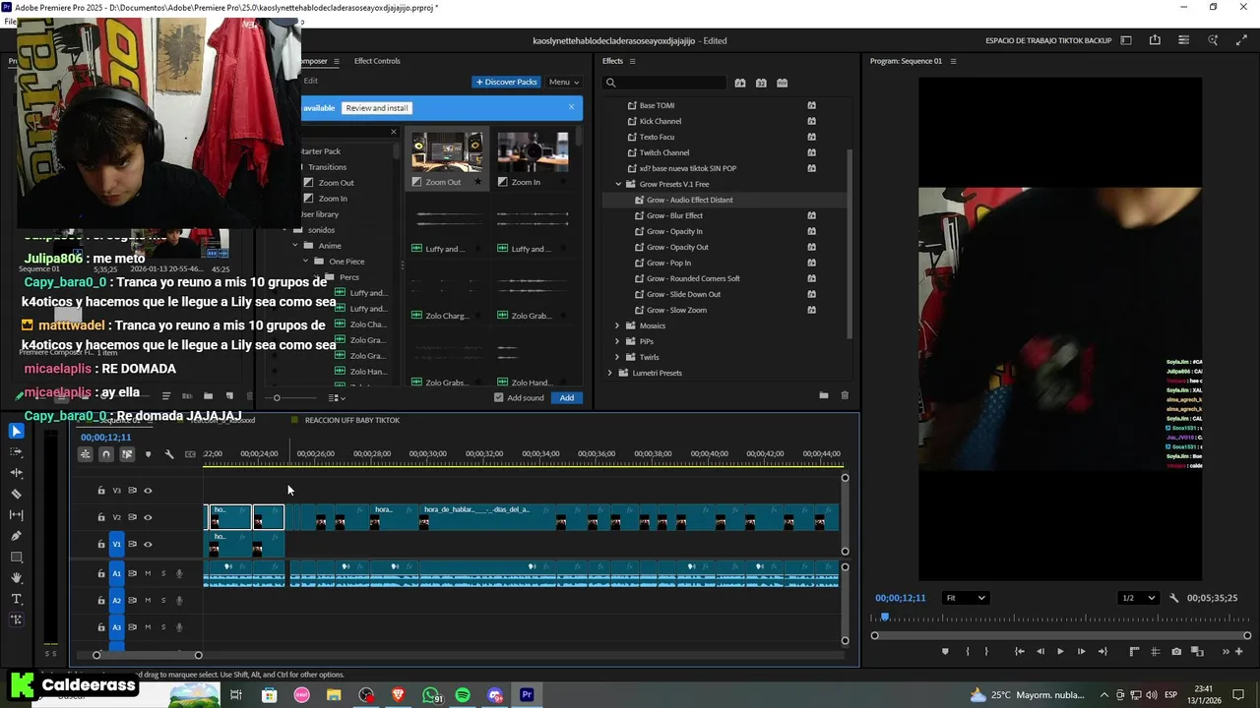The height and width of the screenshot is (708, 1260).
Task: Click the Add button in Premiere Composer
Action: [x=567, y=397]
